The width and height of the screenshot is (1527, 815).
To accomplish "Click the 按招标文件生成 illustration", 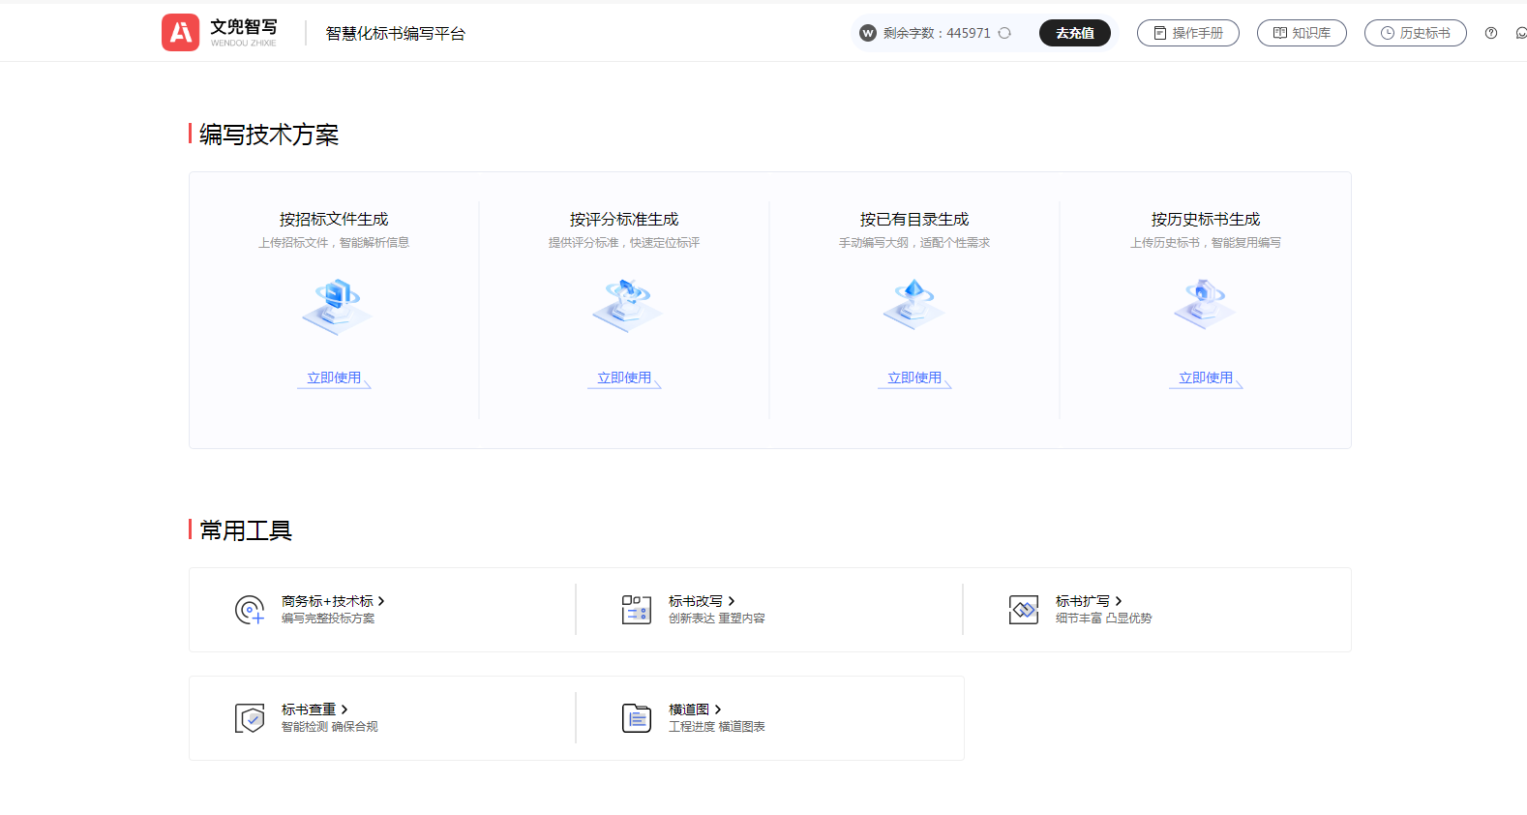I will point(336,306).
